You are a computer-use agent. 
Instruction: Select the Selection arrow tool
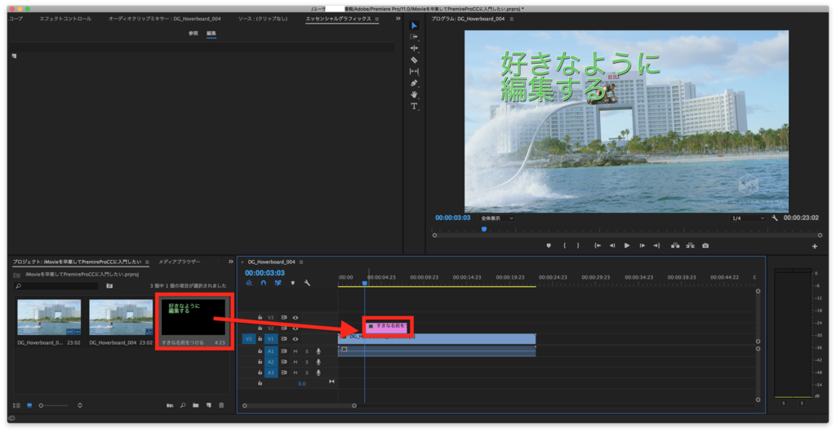point(414,25)
